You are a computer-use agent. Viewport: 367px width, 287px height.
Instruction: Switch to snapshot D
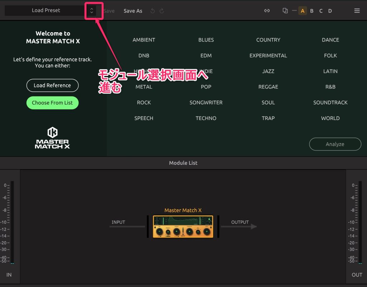[330, 11]
